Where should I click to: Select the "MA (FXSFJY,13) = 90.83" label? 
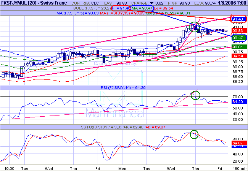point(122,13)
